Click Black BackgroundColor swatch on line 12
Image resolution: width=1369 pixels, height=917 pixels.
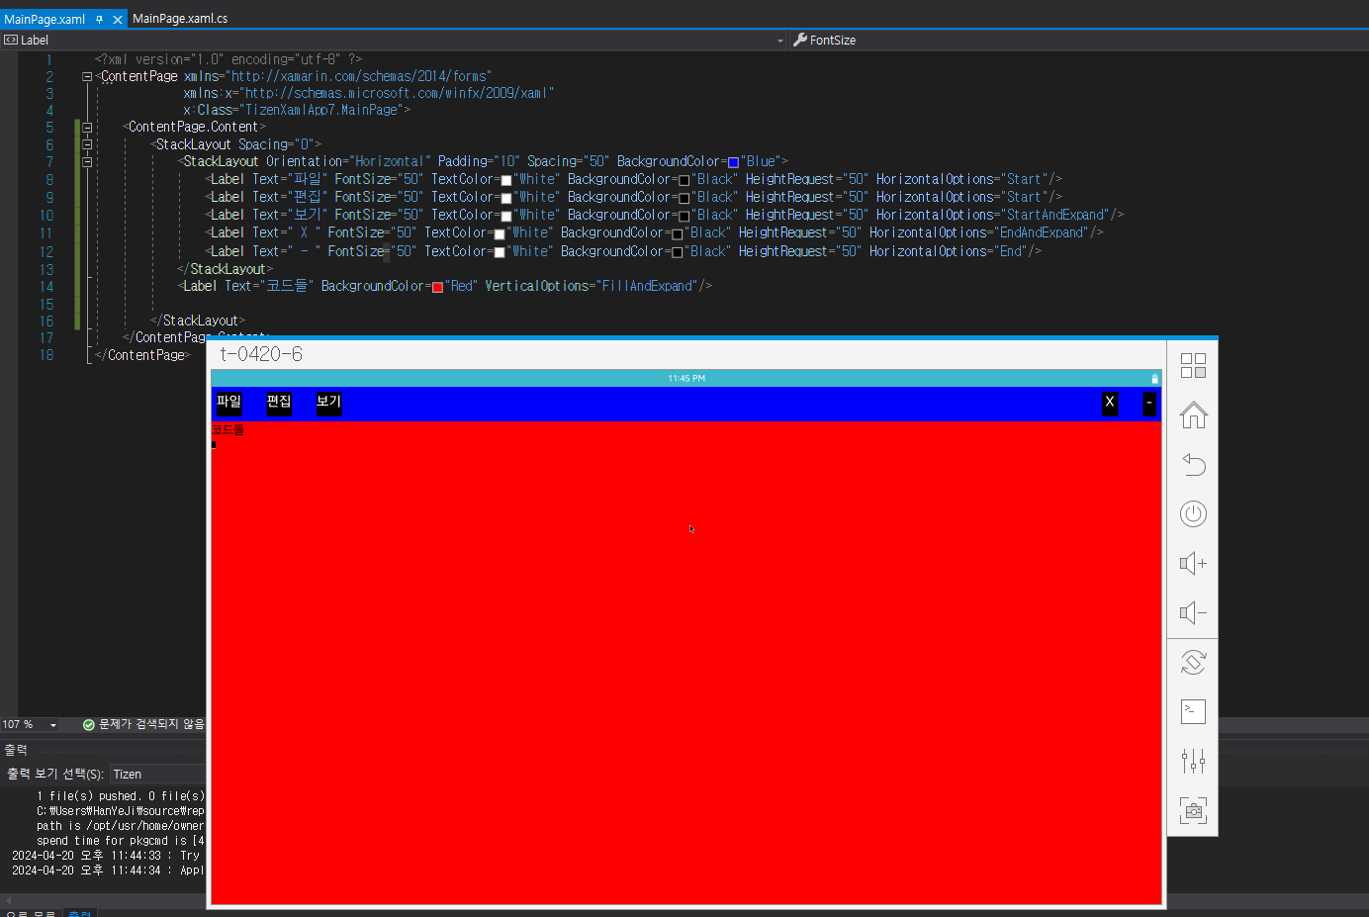coord(677,252)
